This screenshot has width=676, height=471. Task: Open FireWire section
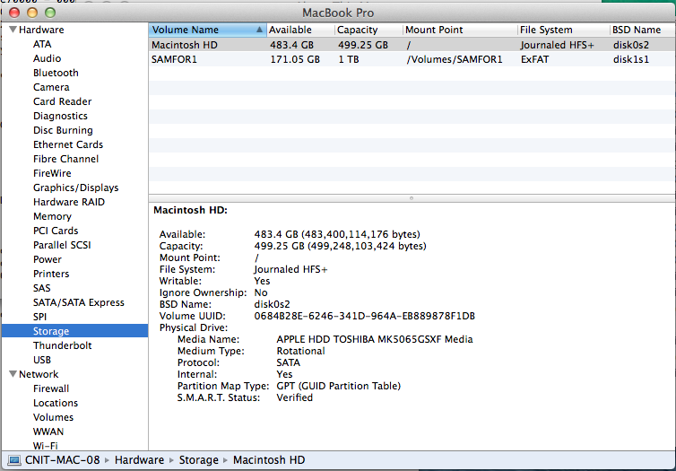pos(52,173)
